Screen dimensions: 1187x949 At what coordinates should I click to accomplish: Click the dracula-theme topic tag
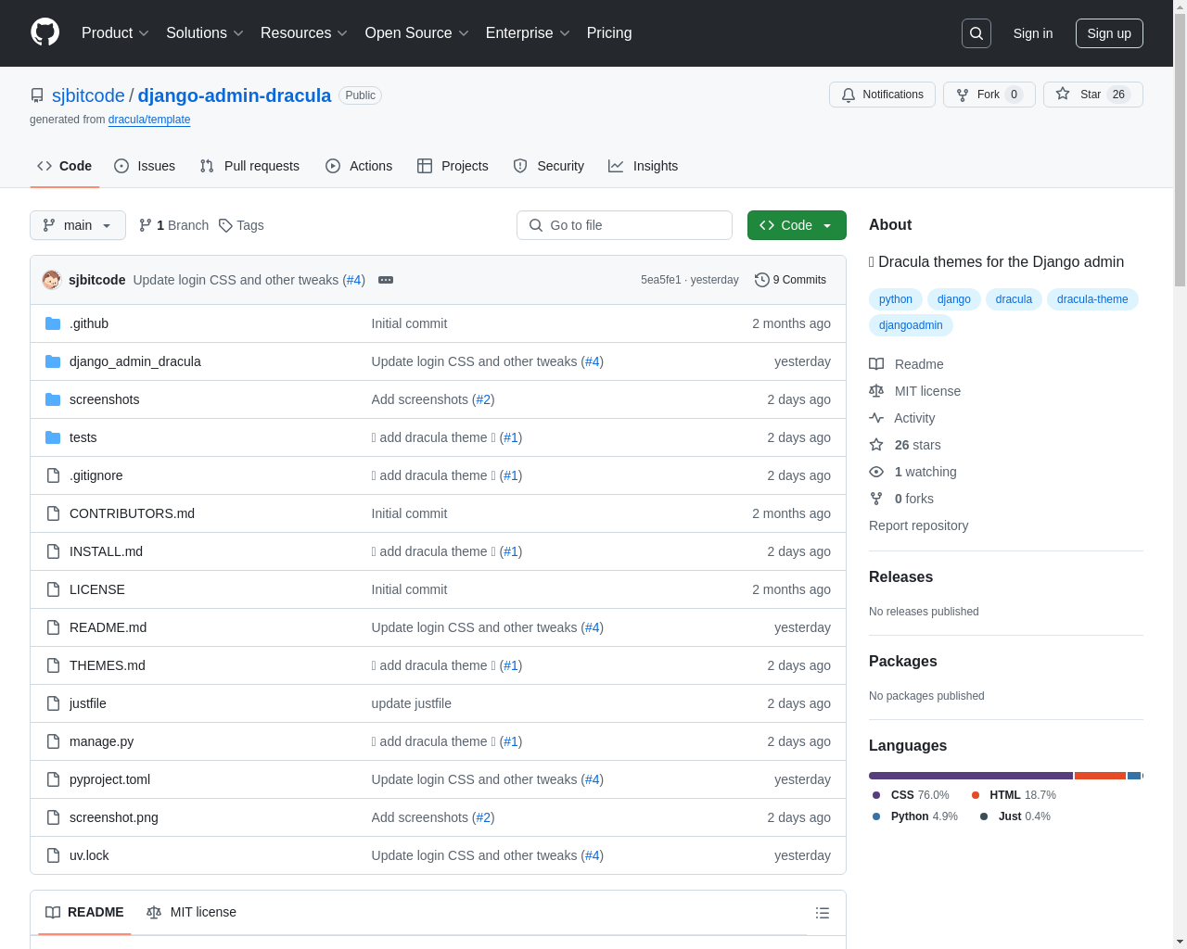[x=1092, y=299]
